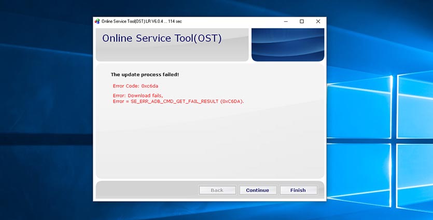Viewport: 433px width, 220px height.
Task: Close the Online Service Tool window
Action: click(x=318, y=21)
